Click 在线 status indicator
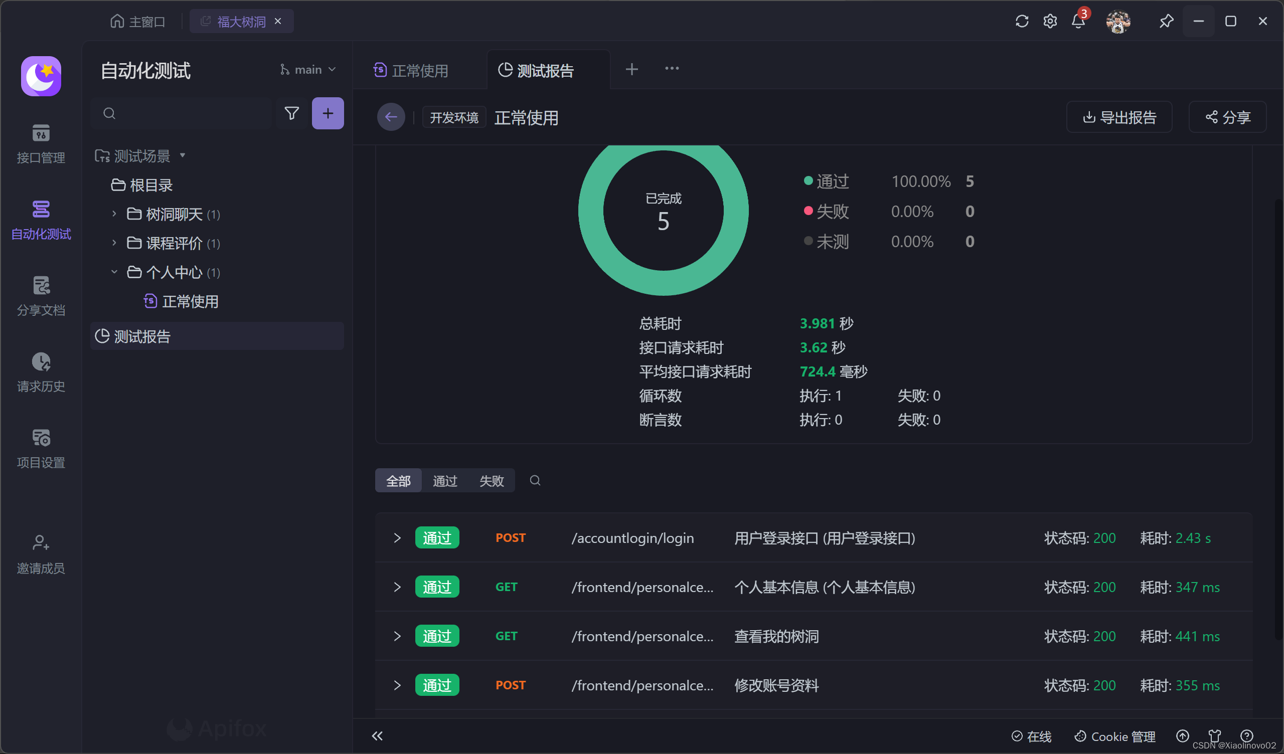Image resolution: width=1284 pixels, height=754 pixels. click(x=1031, y=736)
